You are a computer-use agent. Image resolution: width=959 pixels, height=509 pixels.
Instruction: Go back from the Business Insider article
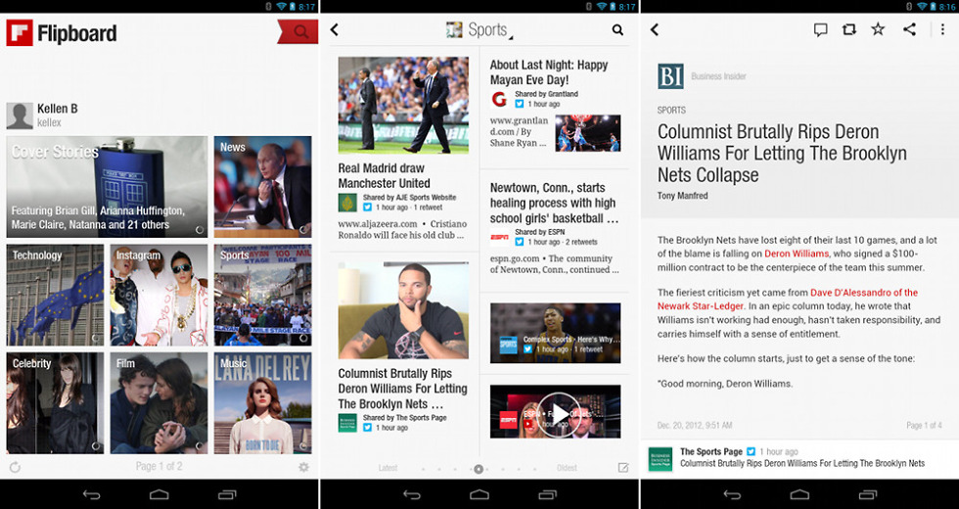(655, 29)
